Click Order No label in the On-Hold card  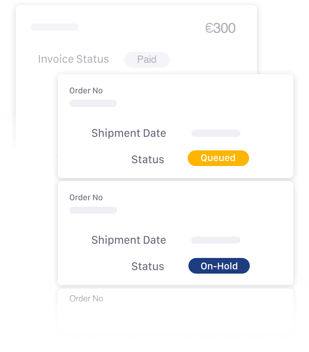click(x=86, y=198)
